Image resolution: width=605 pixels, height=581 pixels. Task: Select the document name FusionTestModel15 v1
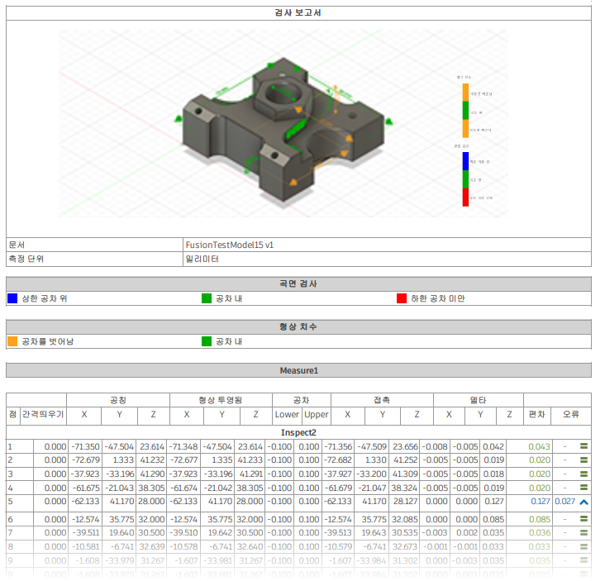230,245
